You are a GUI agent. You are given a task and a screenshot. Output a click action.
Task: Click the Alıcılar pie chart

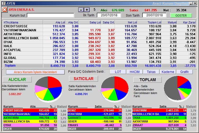(48, 89)
